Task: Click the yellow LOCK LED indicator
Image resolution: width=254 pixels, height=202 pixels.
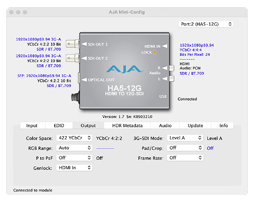Action: (155, 52)
